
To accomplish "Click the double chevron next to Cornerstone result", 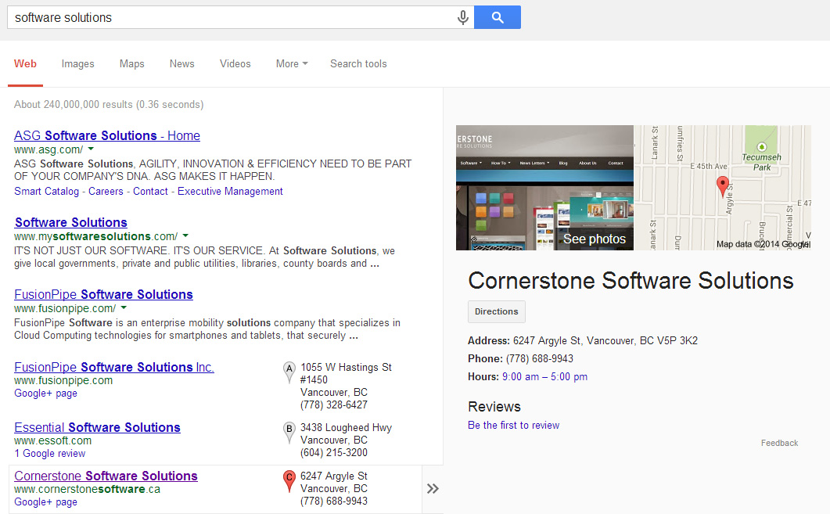I will click(433, 489).
